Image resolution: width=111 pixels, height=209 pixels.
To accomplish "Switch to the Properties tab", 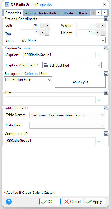I will click(x=13, y=13).
